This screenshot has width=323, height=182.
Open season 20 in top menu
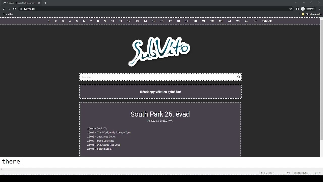(195, 21)
